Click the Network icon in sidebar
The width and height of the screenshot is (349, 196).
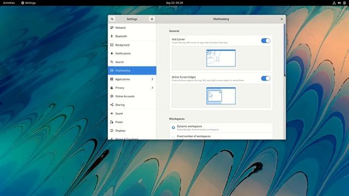(112, 28)
